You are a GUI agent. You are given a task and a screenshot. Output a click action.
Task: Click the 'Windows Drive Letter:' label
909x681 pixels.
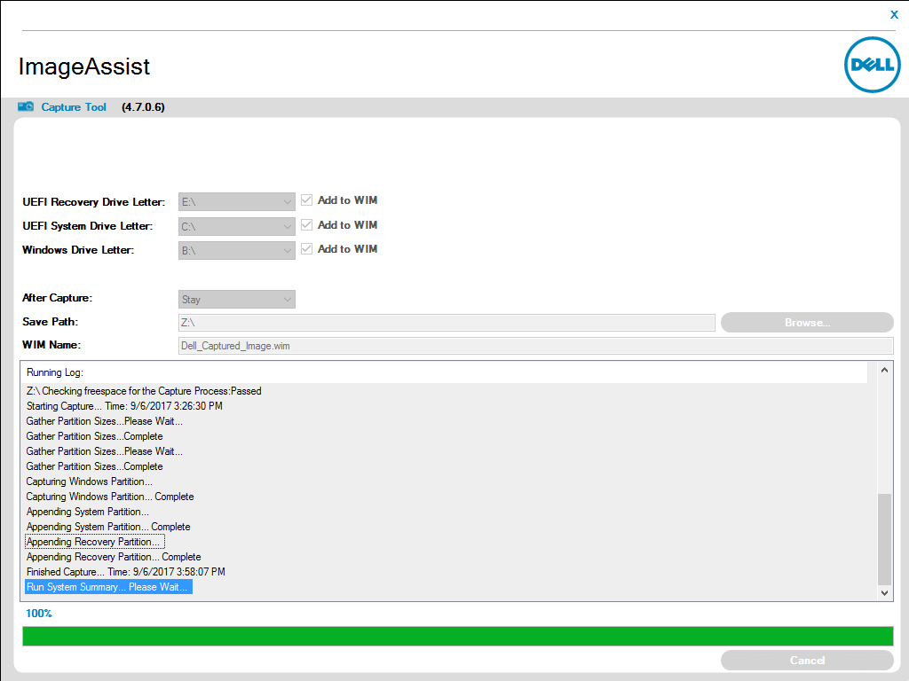point(78,250)
